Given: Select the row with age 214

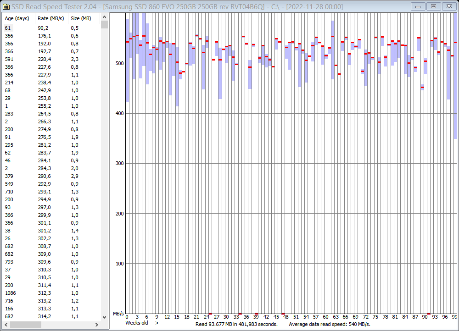Looking at the screenshot, I should pos(51,83).
